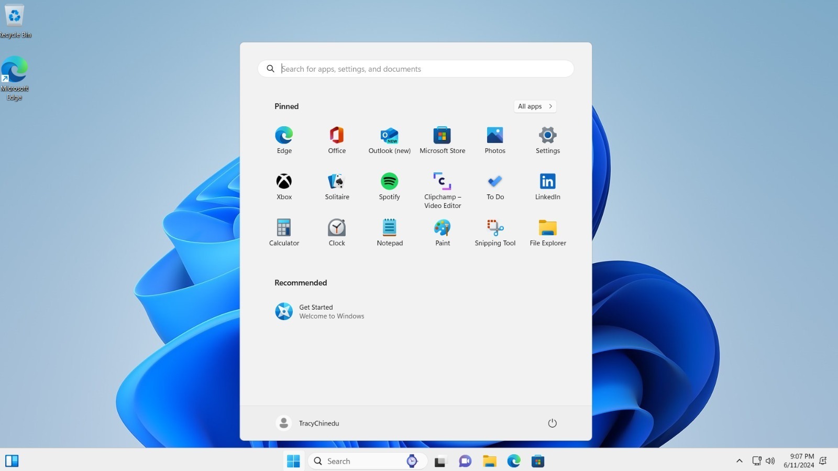The image size is (838, 471).
Task: Open Microsoft Store from the taskbar
Action: [538, 462]
